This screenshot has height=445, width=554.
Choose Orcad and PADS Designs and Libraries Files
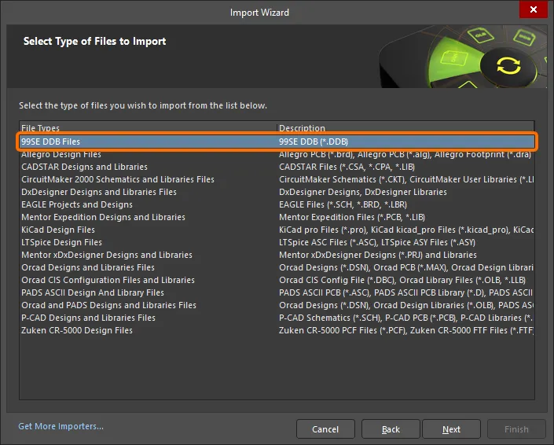108,305
